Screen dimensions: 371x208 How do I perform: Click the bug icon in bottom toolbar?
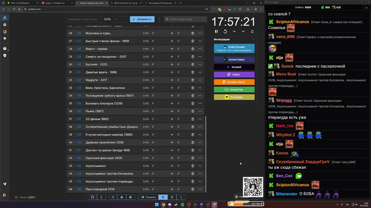point(122,197)
